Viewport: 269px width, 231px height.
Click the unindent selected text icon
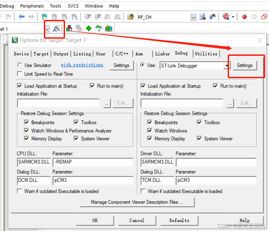click(98, 17)
